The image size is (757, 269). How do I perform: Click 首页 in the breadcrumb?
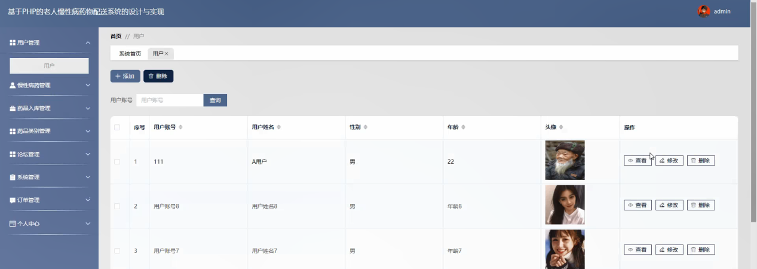point(116,36)
